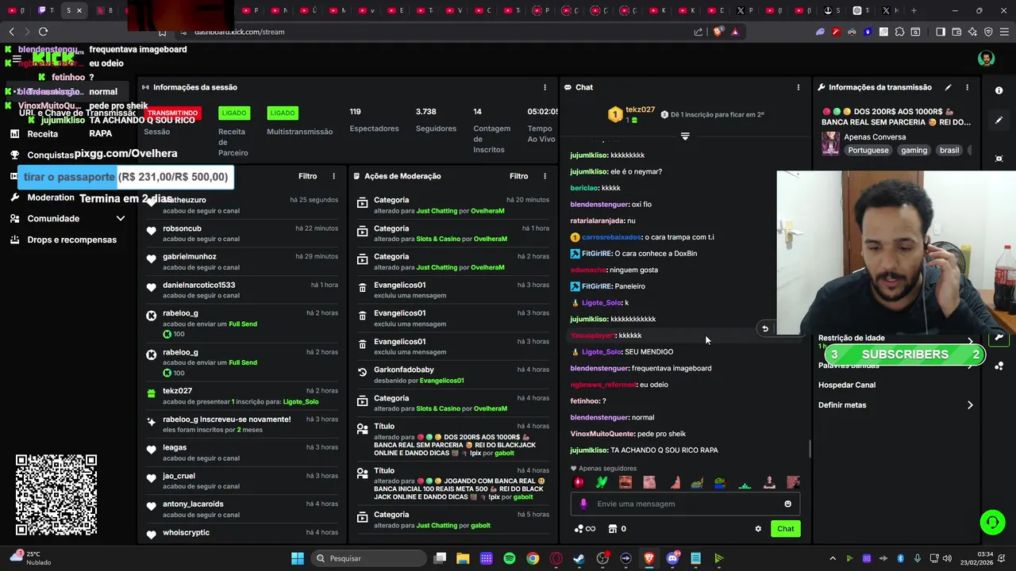This screenshot has height=571, width=1016.
Task: Send message with green Chat button
Action: tap(785, 529)
